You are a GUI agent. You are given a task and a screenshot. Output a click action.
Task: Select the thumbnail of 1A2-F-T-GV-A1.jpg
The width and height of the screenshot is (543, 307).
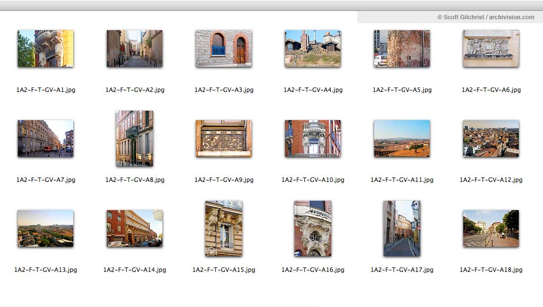pyautogui.click(x=46, y=48)
